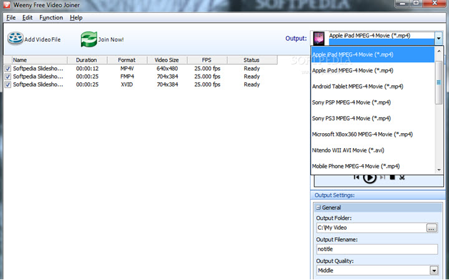Click the Output Settings: panel header
This screenshot has width=449, height=280.
[377, 195]
